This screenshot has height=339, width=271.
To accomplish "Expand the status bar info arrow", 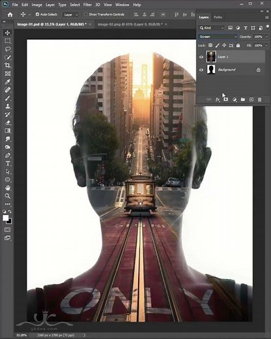I will click(84, 335).
